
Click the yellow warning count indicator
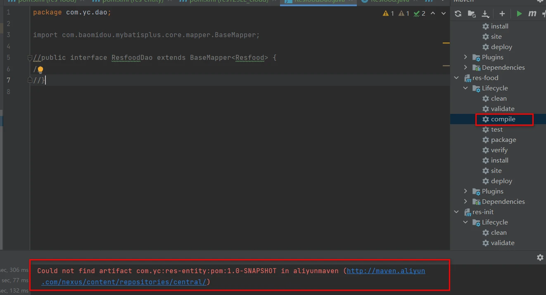point(388,13)
